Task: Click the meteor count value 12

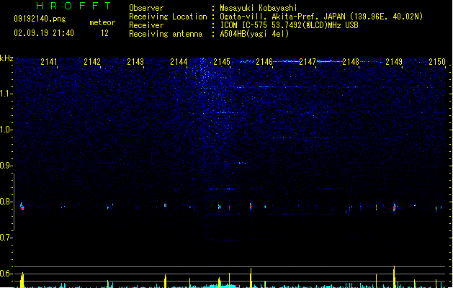Action: [x=104, y=33]
